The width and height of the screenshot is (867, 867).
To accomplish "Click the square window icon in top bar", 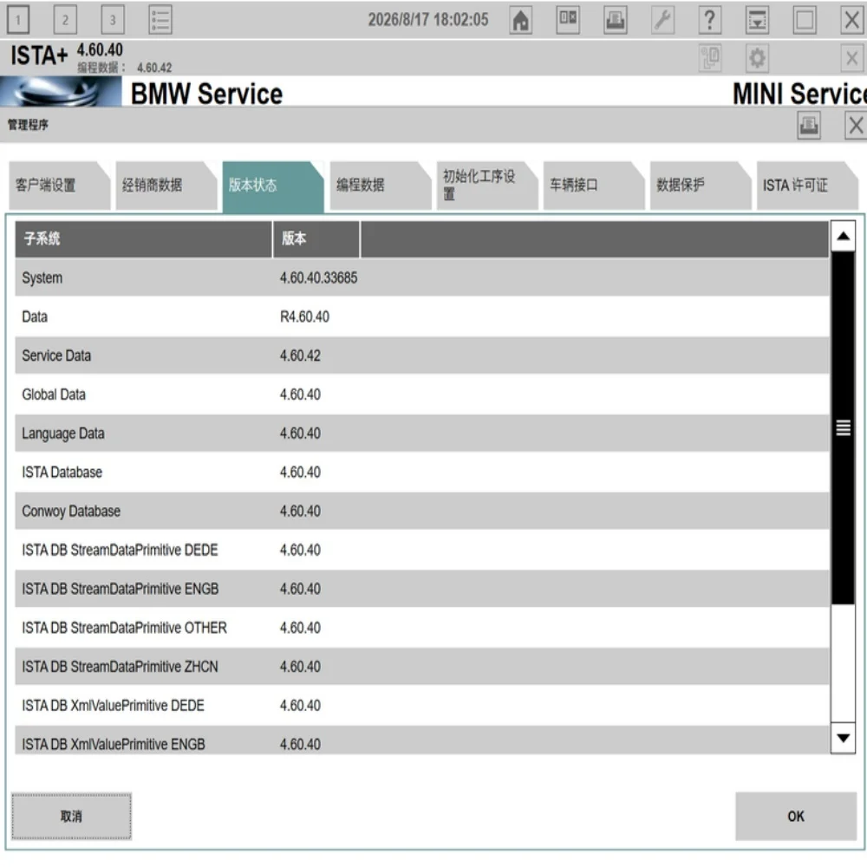I will point(805,20).
